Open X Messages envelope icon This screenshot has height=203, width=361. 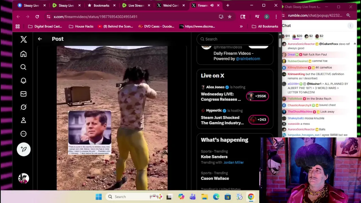coord(23,94)
